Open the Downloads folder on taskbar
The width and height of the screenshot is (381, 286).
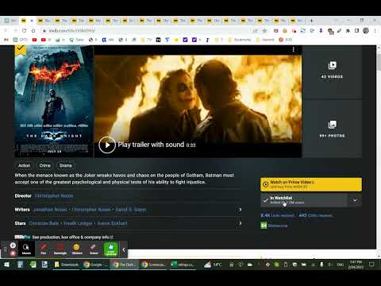pyautogui.click(x=67, y=265)
